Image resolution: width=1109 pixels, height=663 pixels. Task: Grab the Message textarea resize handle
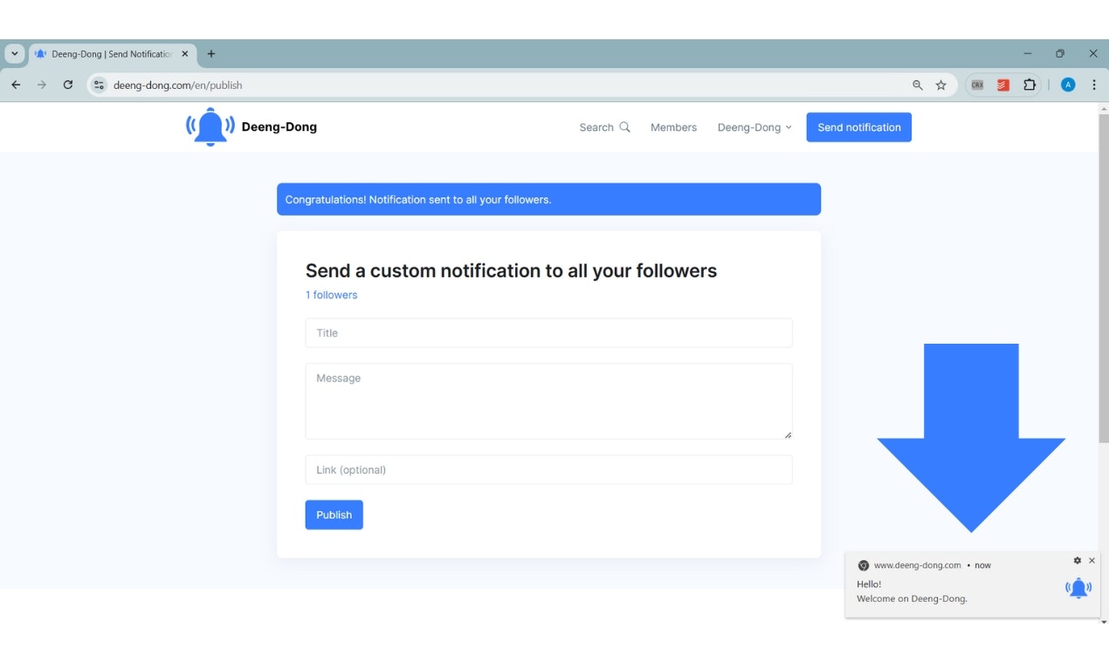[788, 434]
